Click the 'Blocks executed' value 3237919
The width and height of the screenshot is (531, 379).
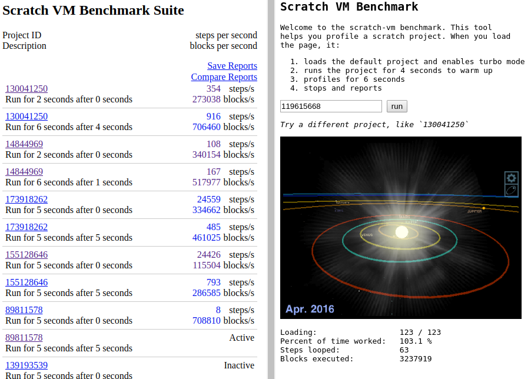[416, 359]
